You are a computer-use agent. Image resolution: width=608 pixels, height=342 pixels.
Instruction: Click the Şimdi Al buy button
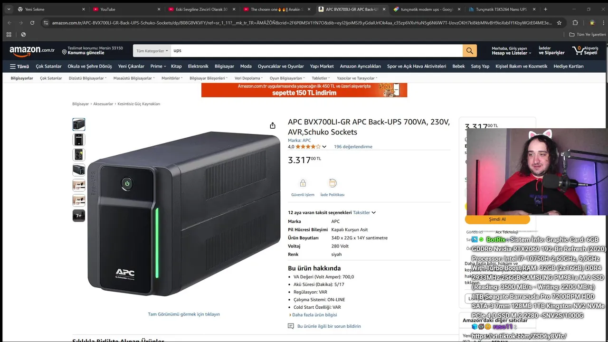[x=497, y=219]
